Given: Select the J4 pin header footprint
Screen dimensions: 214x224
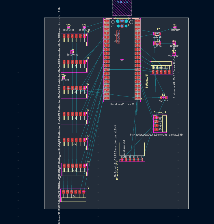Looking at the screenshot, I should pos(74,117).
